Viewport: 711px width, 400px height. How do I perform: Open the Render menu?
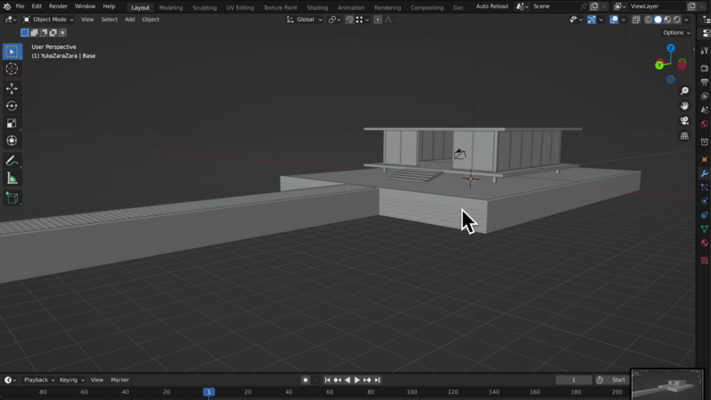pos(58,6)
